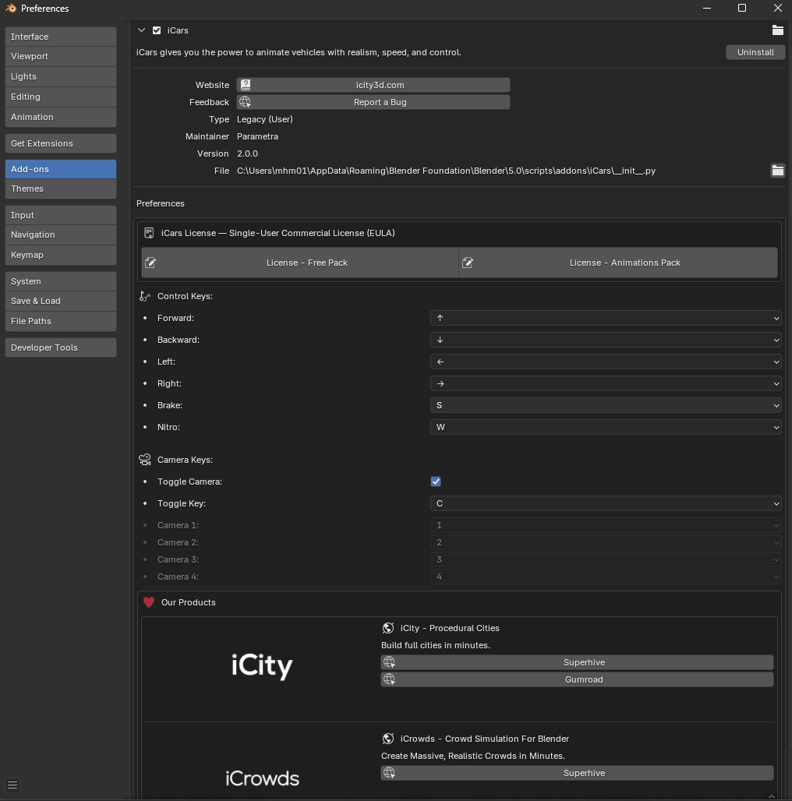The image size is (792, 801).
Task: Open the Get Extensions section
Action: 60,143
